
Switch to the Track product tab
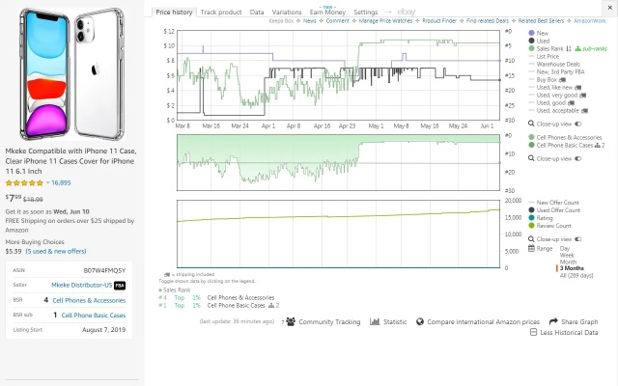pos(220,13)
